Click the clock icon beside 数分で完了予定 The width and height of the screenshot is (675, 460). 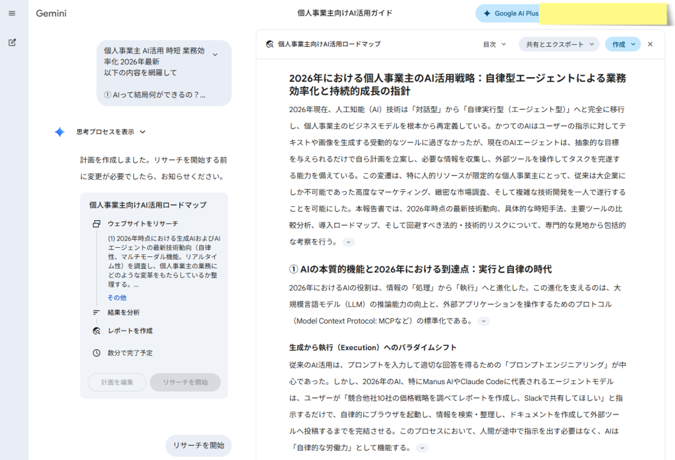click(x=96, y=353)
